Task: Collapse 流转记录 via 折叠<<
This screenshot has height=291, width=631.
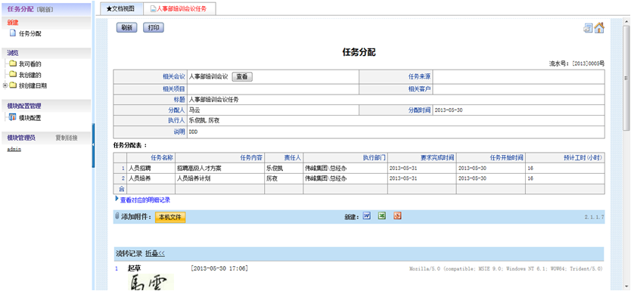Action: tap(155, 254)
